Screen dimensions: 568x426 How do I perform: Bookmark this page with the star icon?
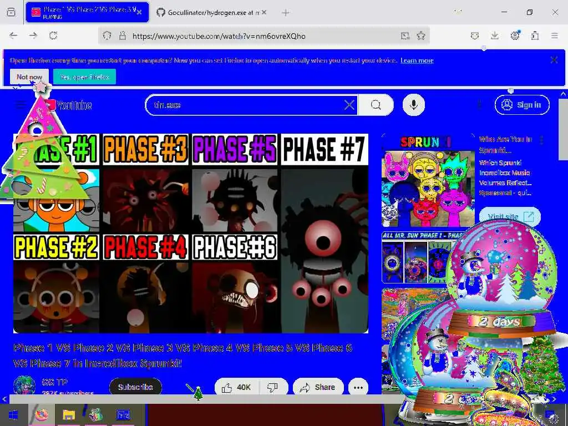coord(421,35)
